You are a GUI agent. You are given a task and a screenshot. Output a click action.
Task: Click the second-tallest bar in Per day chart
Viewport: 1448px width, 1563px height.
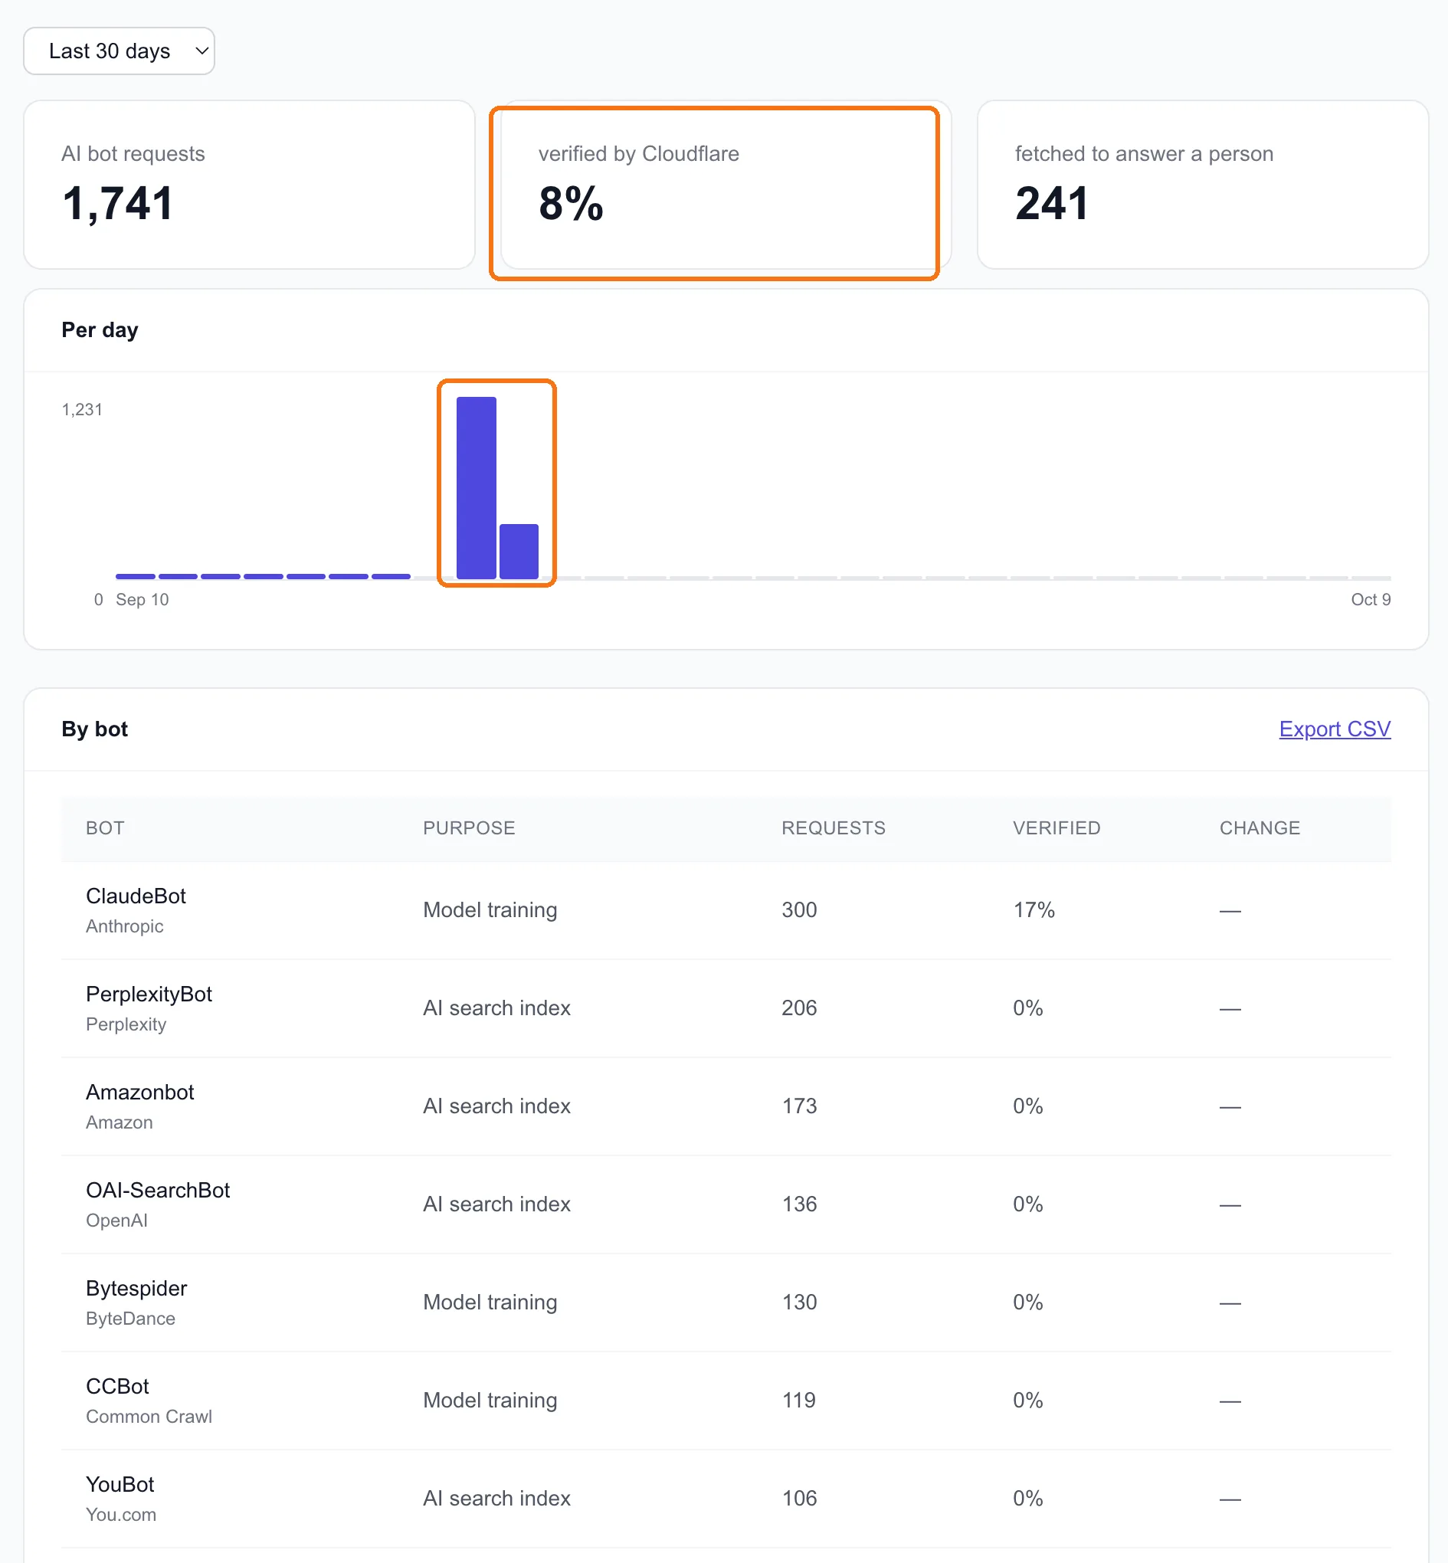(519, 552)
